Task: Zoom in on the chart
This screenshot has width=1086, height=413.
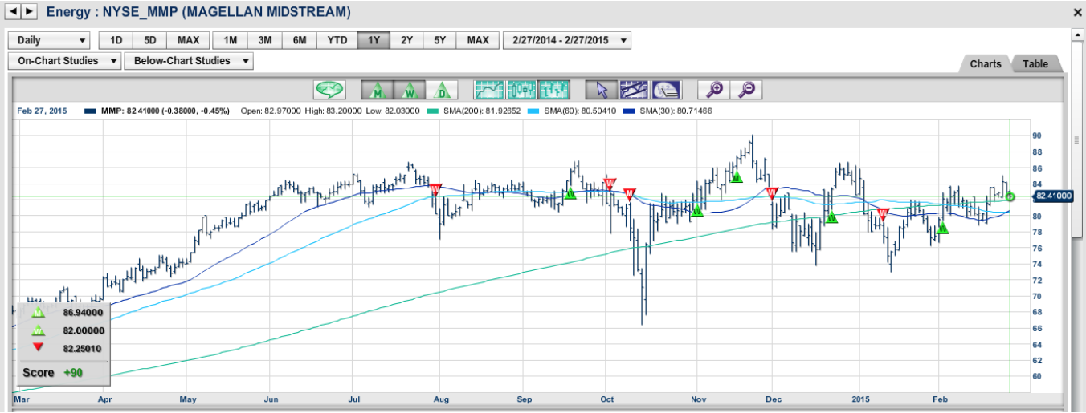Action: [x=714, y=90]
